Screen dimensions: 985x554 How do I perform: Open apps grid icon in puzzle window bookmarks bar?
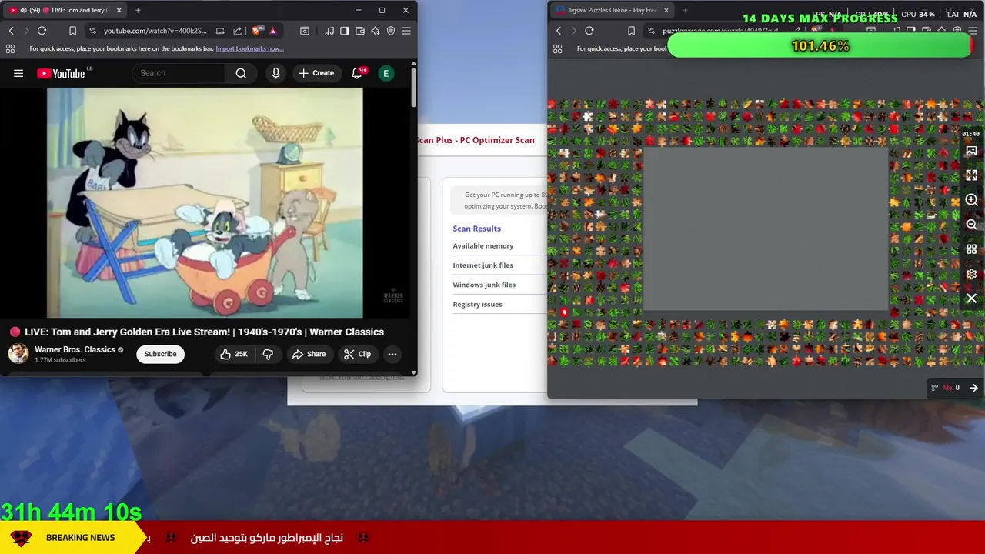click(x=558, y=48)
